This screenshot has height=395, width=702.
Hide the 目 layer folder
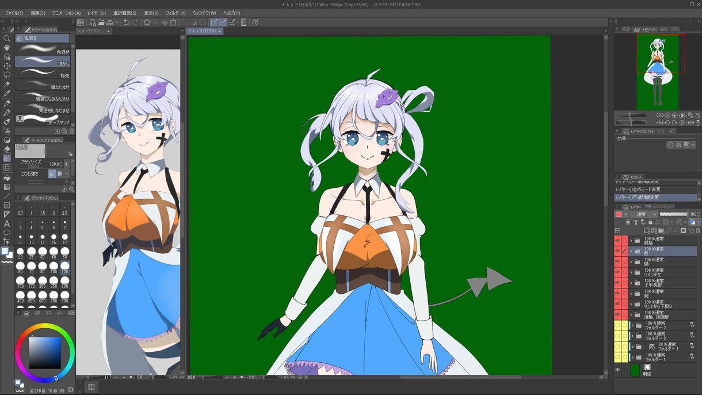pos(617,251)
